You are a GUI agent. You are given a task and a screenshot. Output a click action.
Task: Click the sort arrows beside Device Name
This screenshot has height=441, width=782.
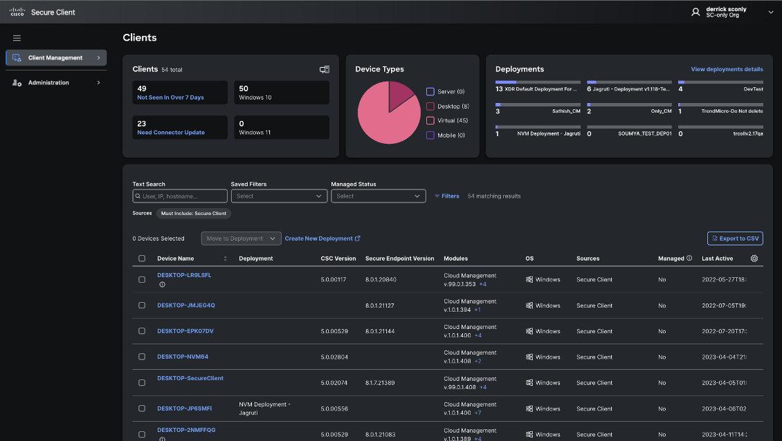click(x=225, y=259)
